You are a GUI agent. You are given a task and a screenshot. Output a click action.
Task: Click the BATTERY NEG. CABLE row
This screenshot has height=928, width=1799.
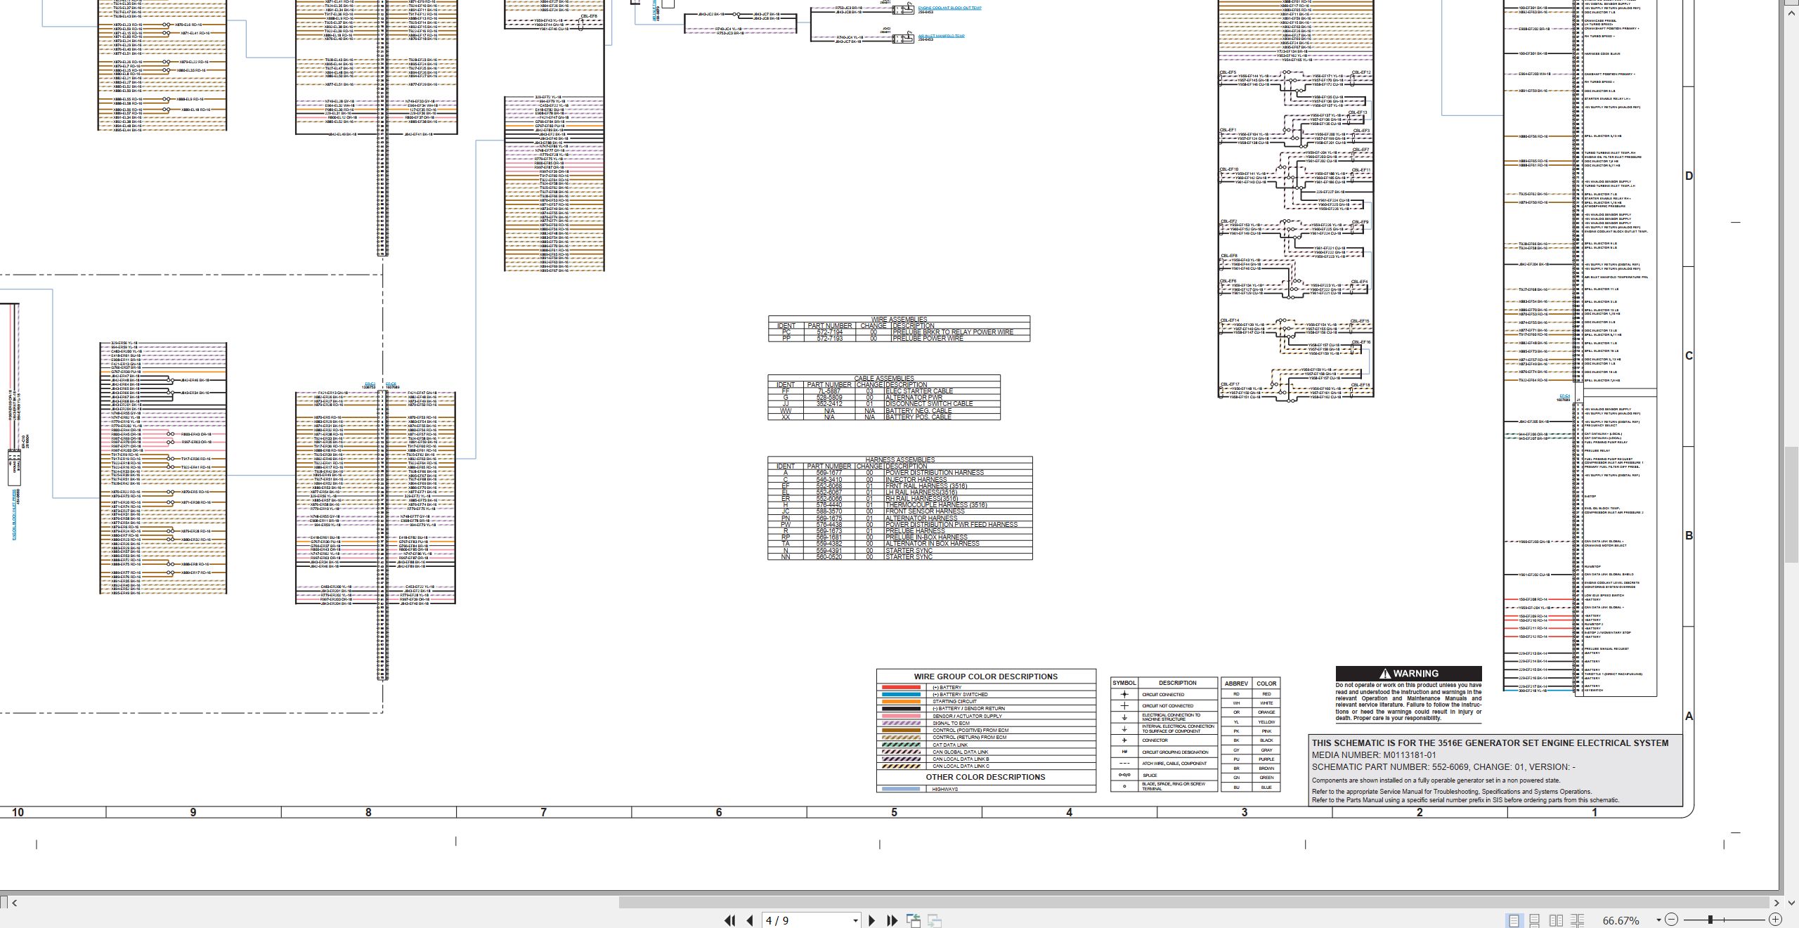tap(884, 410)
